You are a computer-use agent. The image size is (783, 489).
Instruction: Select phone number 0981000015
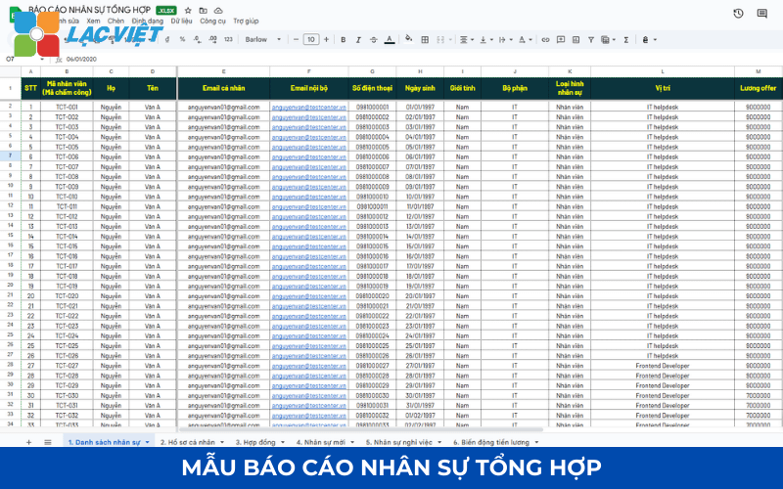[373, 246]
